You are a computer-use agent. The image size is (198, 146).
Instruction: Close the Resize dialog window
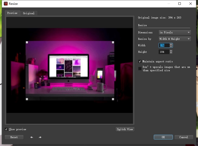tap(191, 4)
